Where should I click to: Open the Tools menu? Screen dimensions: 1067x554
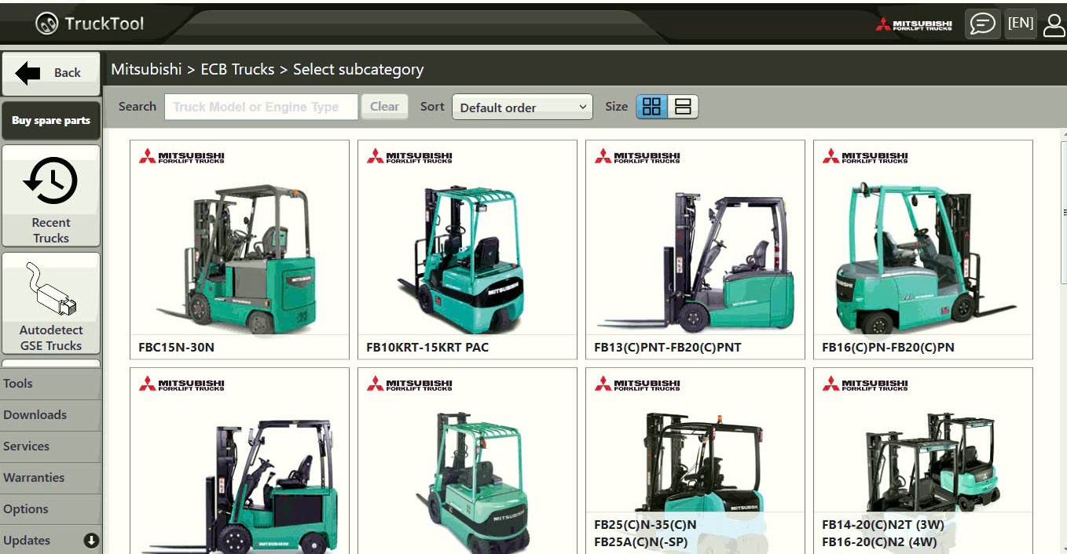51,384
